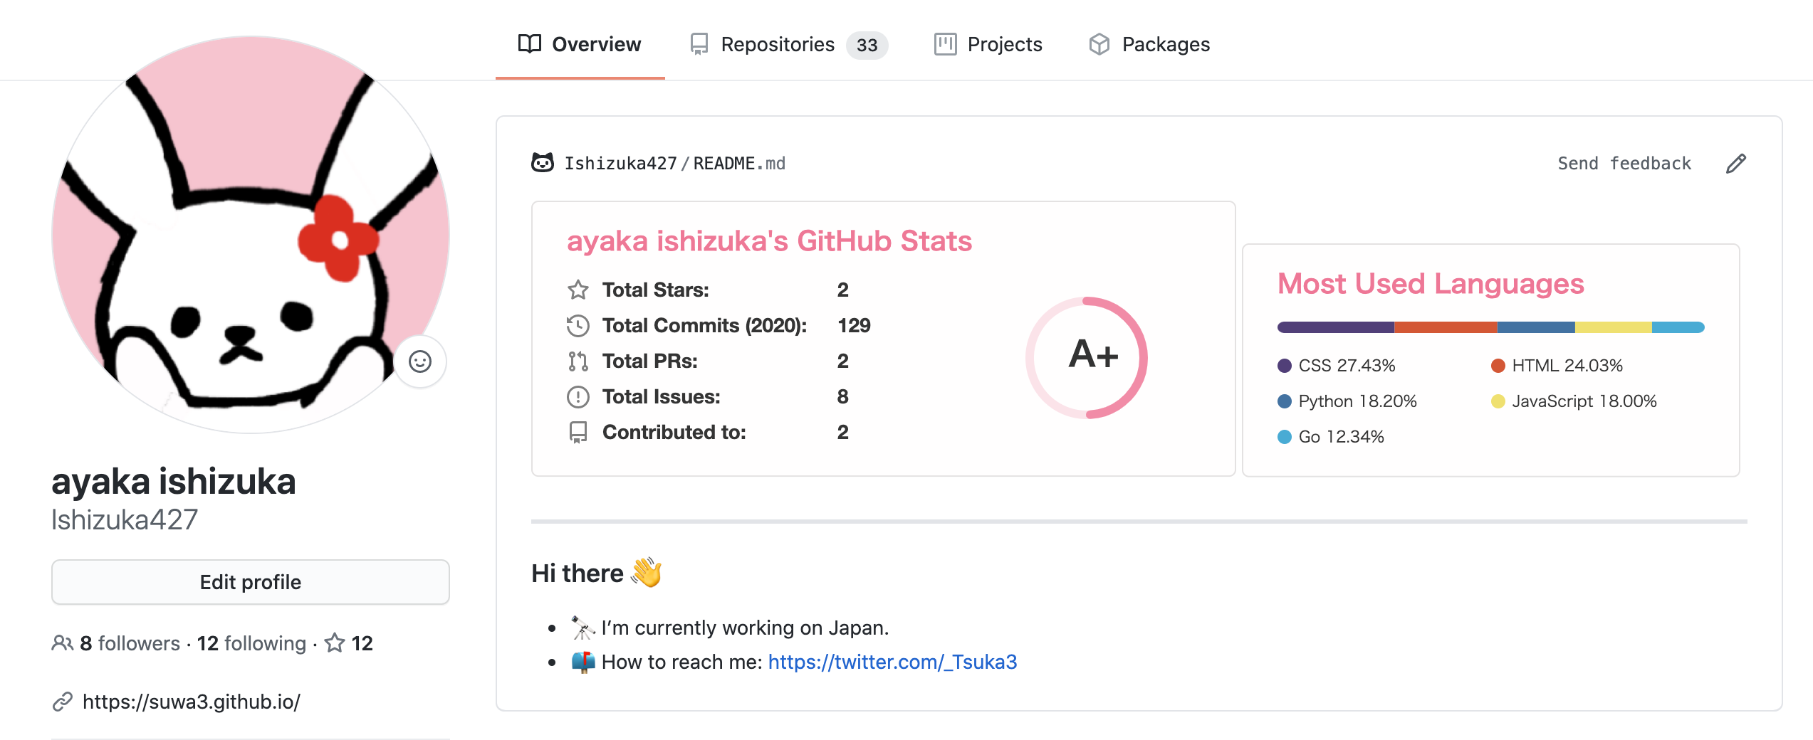Click the Total Commits clock icon
Screen dimensions: 1813x740
click(578, 326)
